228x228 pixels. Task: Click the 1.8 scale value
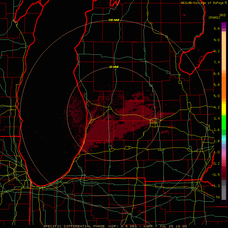click(217, 141)
